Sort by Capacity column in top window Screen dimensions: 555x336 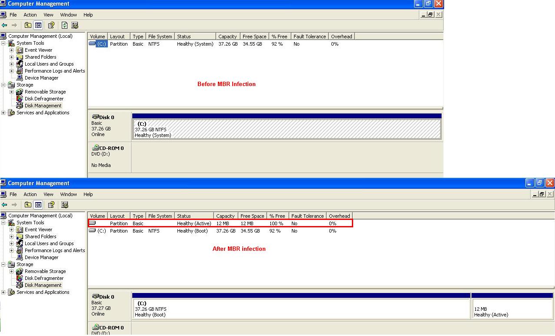(227, 37)
